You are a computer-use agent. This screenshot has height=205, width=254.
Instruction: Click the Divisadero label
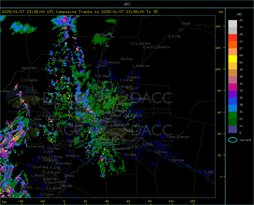point(138,98)
